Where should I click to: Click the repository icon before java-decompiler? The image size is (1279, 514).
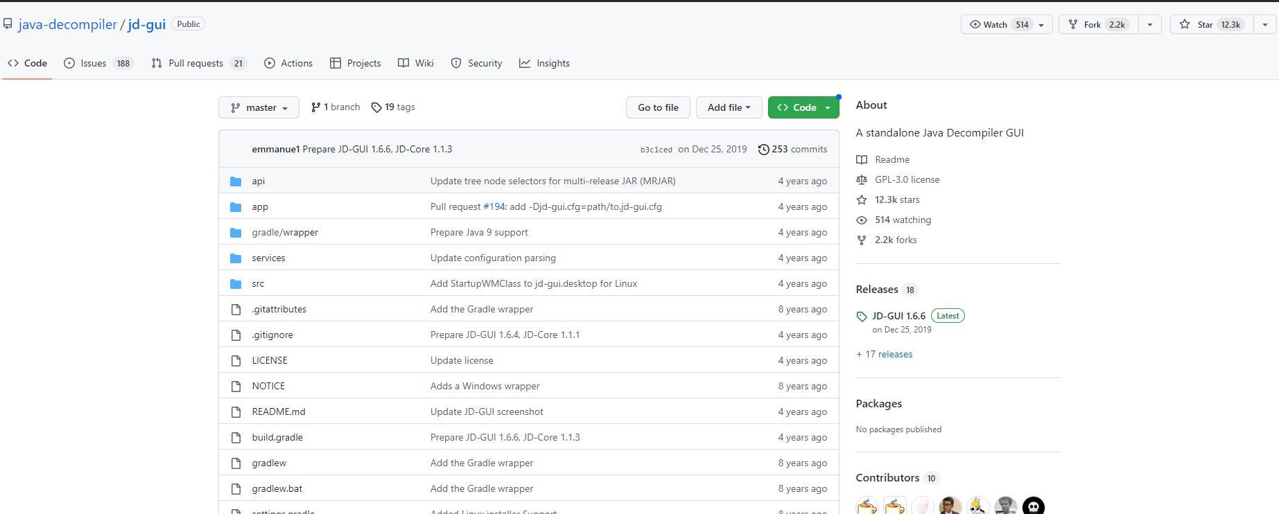[x=8, y=24]
